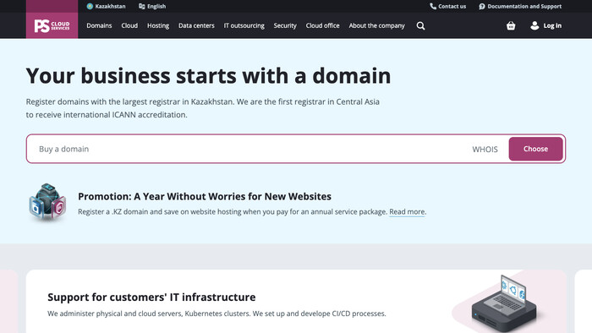Open the English language selector
This screenshot has height=333, width=592.
tap(152, 7)
